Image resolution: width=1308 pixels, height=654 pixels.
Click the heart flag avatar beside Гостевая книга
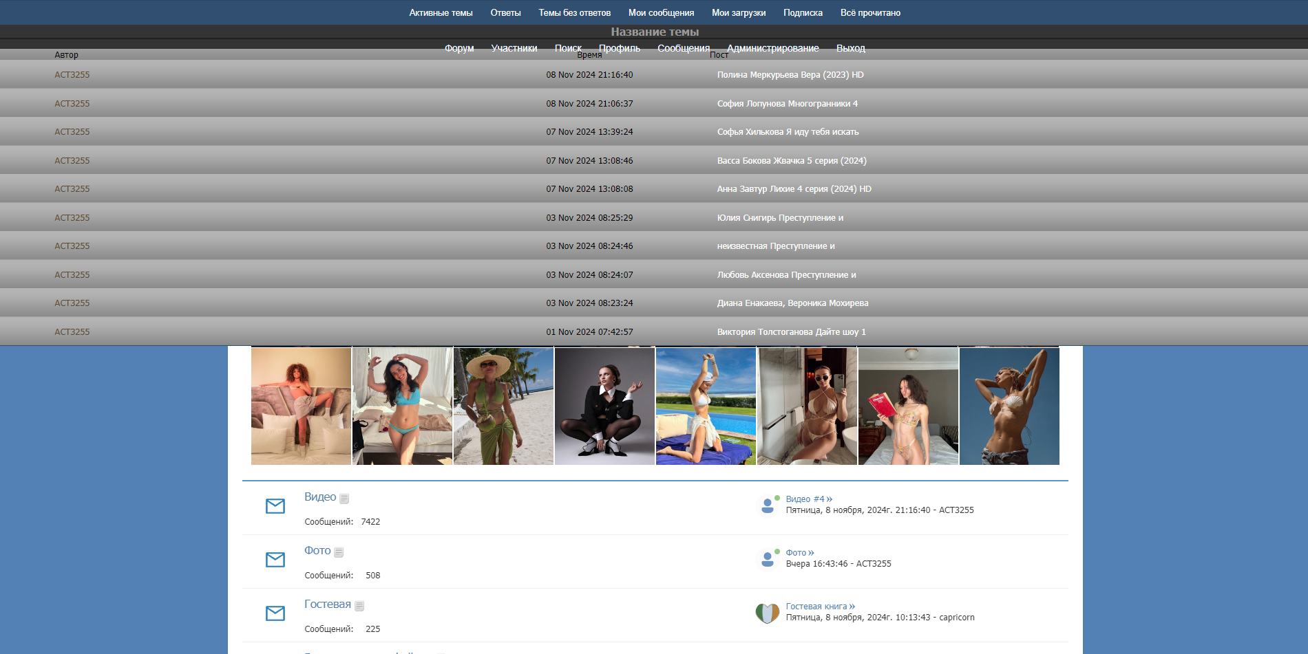(x=767, y=613)
